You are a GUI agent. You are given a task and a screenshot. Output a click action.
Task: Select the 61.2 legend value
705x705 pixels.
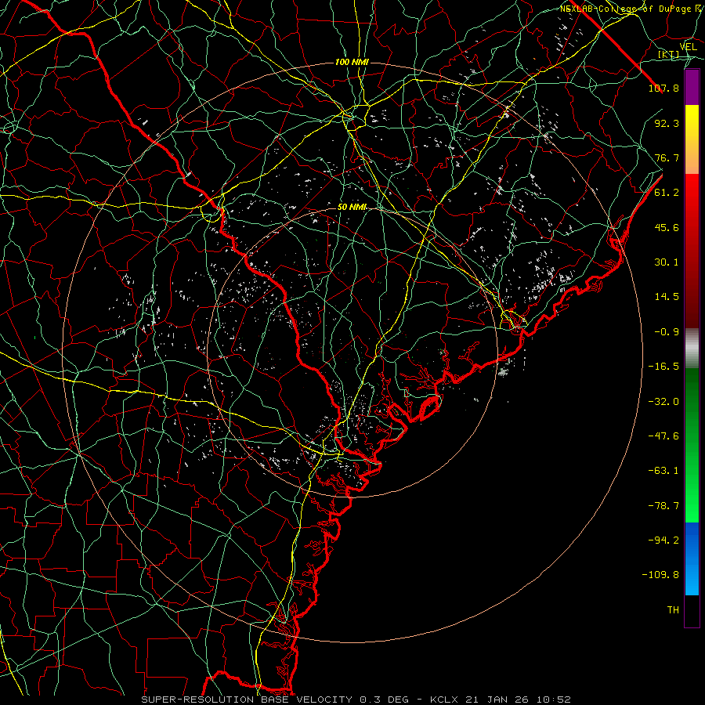click(x=667, y=193)
